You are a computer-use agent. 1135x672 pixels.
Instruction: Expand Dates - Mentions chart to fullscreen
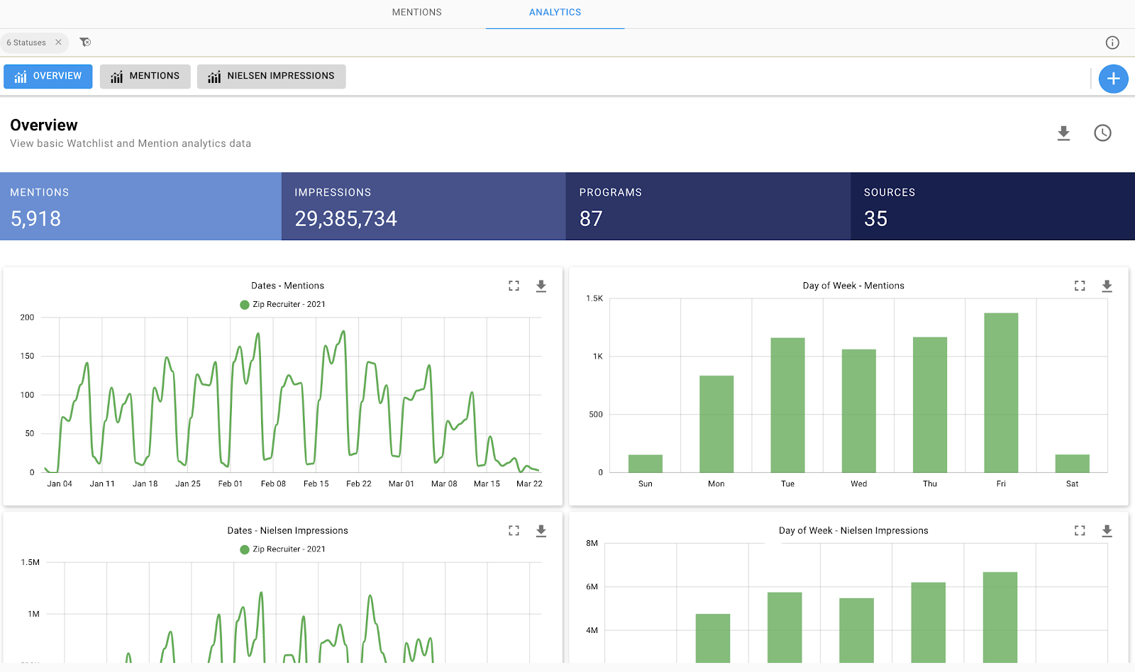(x=514, y=286)
